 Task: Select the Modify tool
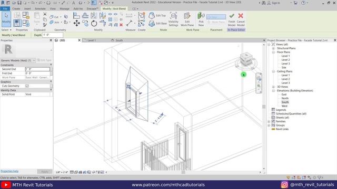pyautogui.click(x=6, y=19)
